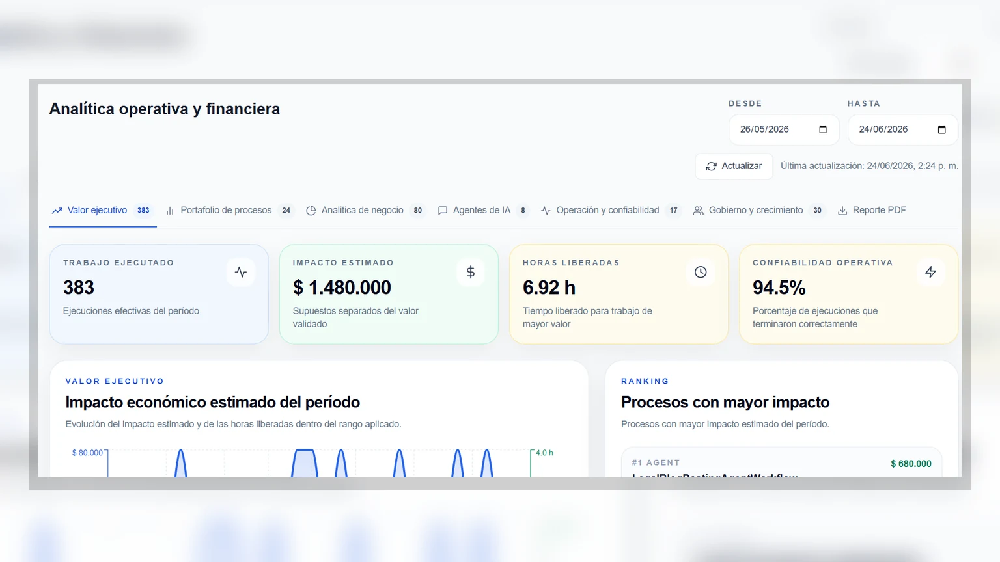Click the Ejecuciones efectivas del período caption
This screenshot has width=1000, height=562.
(x=131, y=311)
